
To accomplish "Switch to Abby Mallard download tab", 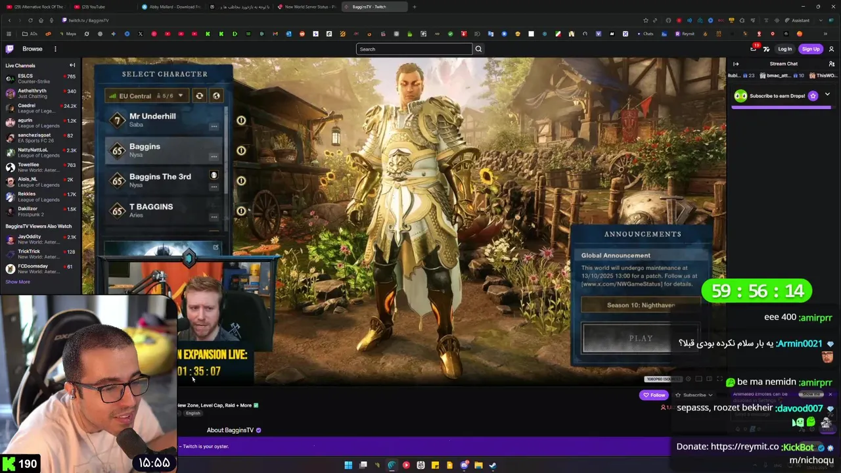I will [171, 7].
